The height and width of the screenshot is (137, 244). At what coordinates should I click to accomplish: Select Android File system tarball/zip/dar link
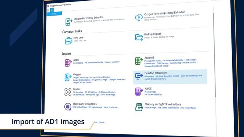click(x=173, y=60)
